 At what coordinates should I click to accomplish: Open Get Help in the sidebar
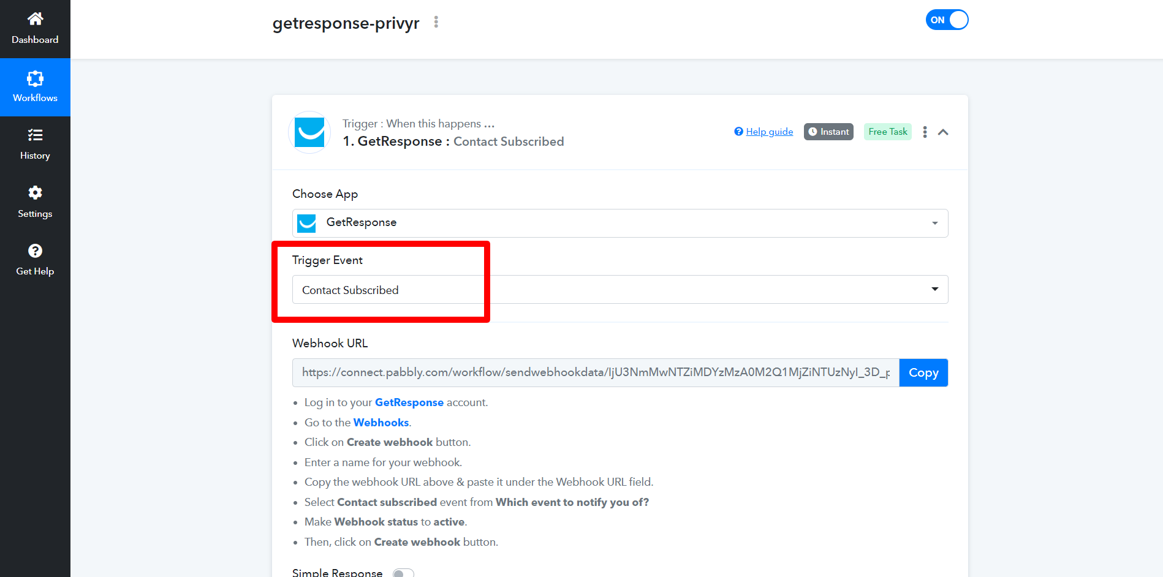tap(35, 261)
